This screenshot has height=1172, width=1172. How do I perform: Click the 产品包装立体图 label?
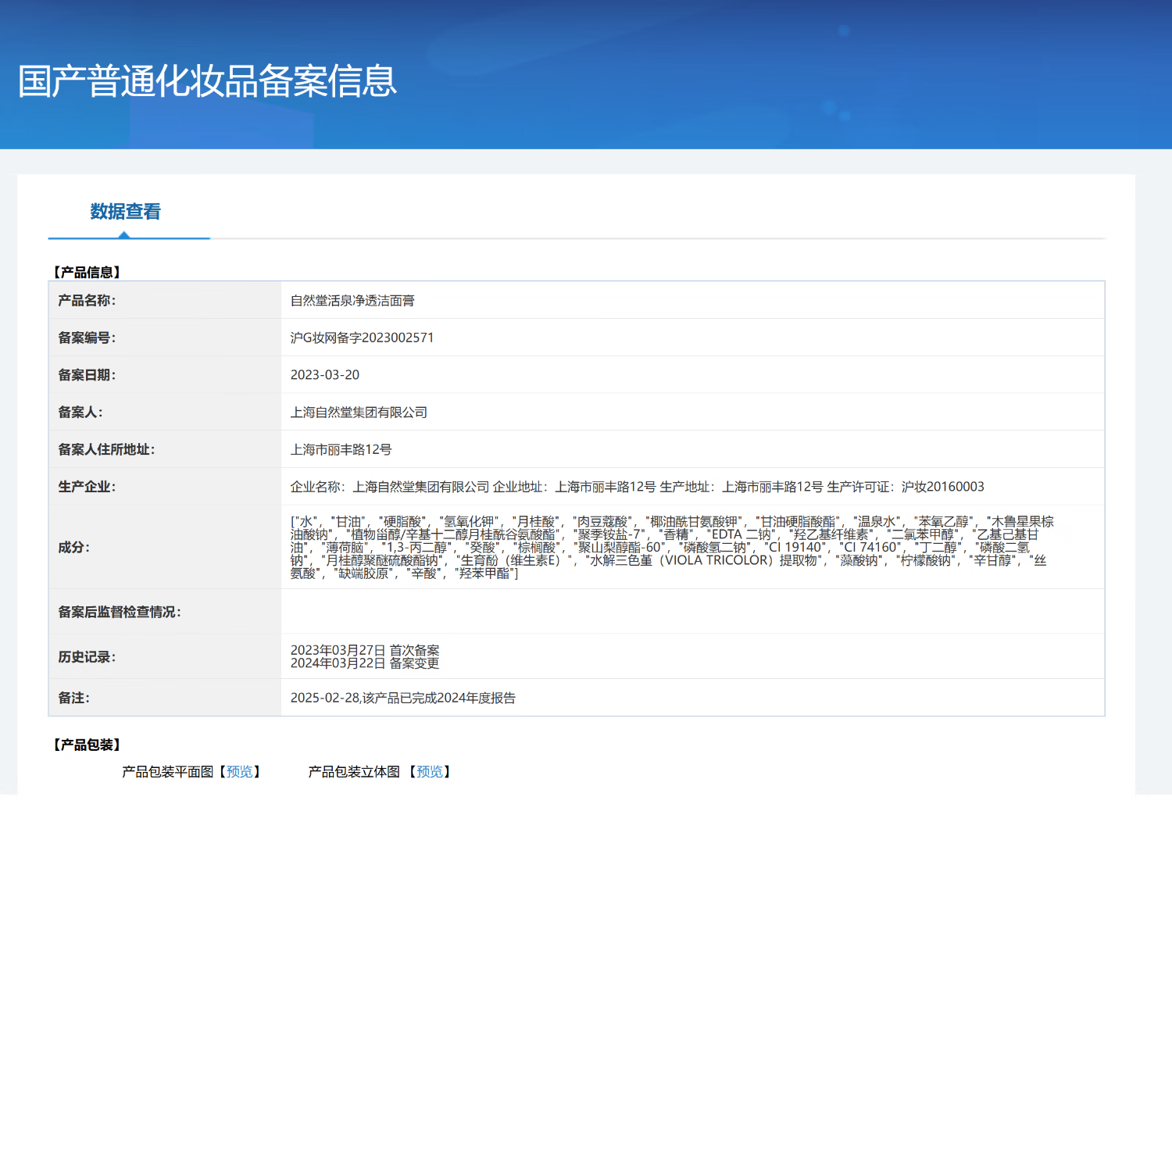pos(354,772)
